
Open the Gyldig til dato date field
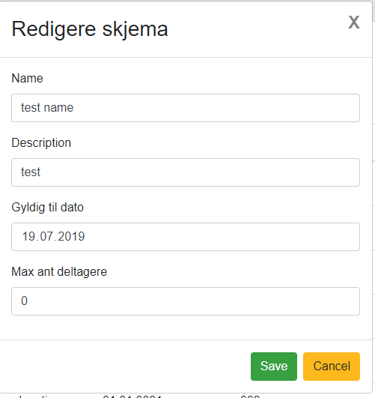(x=186, y=237)
